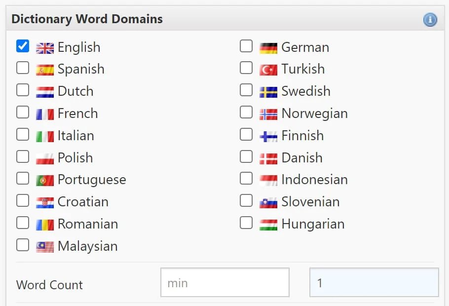Screen dimensions: 449x306
Task: Check the German checkbox
Action: tap(246, 46)
